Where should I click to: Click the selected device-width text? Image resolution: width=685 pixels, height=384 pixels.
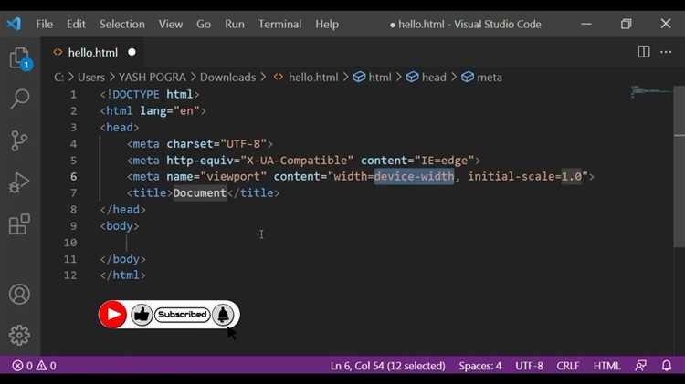(414, 177)
